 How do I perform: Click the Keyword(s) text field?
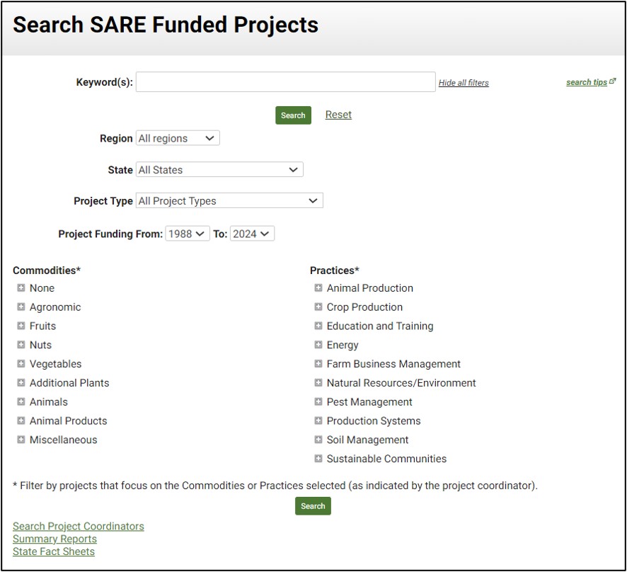[x=285, y=82]
